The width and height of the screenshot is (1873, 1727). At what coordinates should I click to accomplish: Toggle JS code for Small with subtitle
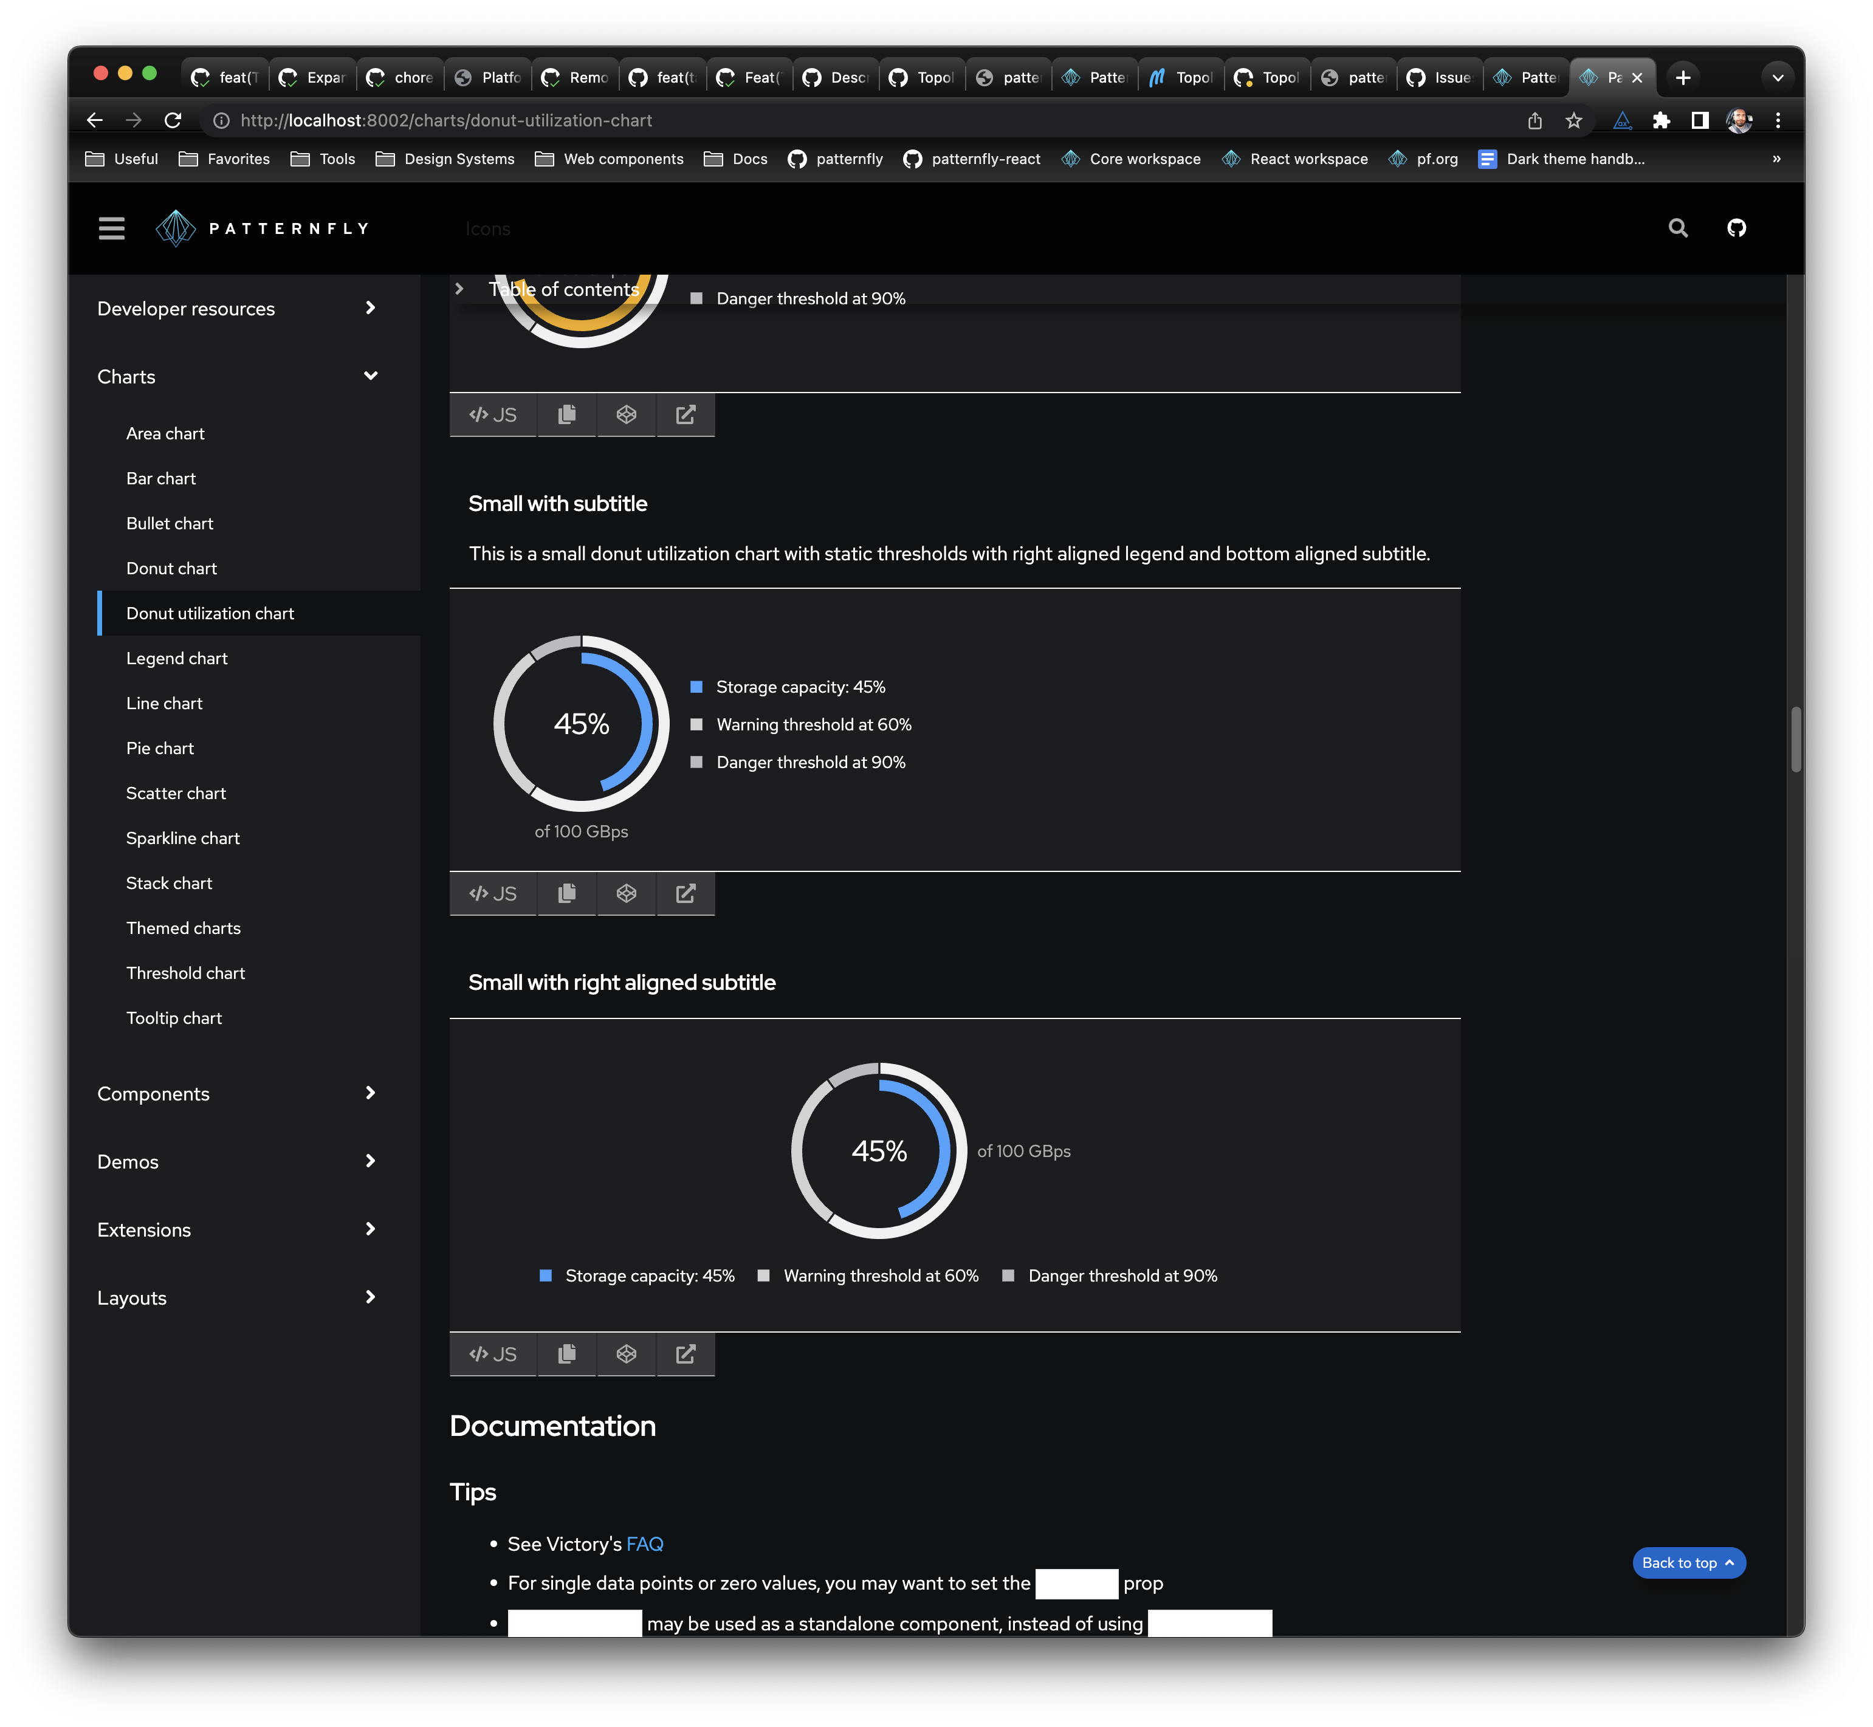(x=492, y=893)
